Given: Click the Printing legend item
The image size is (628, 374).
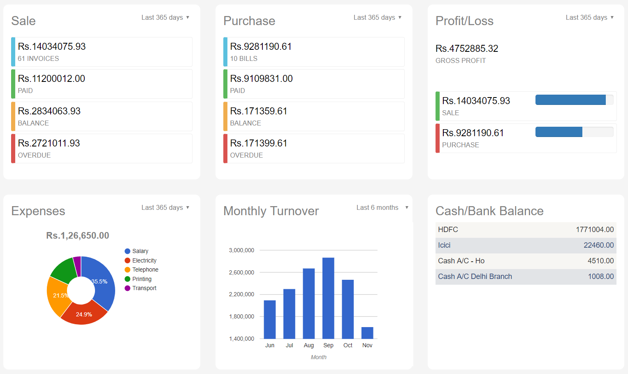Looking at the screenshot, I should pos(141,279).
